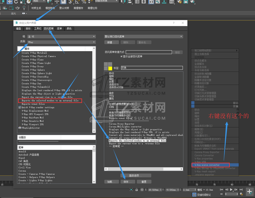255x198 pixels.
Task: Open the Curve Editor icon
Action: 158,2
